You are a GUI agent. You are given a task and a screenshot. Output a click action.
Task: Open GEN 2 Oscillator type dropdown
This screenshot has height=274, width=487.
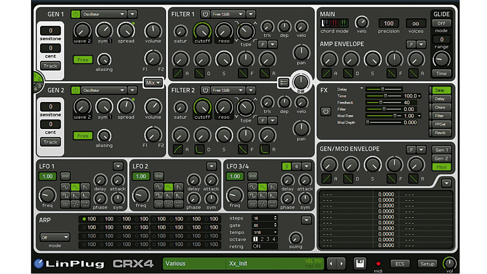pyautogui.click(x=104, y=90)
